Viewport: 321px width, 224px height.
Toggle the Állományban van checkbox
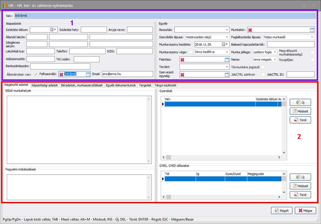[x=36, y=74]
